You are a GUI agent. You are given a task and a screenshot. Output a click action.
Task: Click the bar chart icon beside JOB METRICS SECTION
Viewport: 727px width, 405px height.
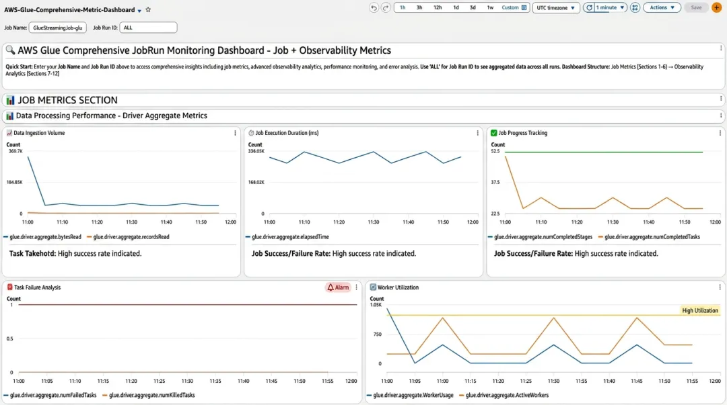coord(10,100)
